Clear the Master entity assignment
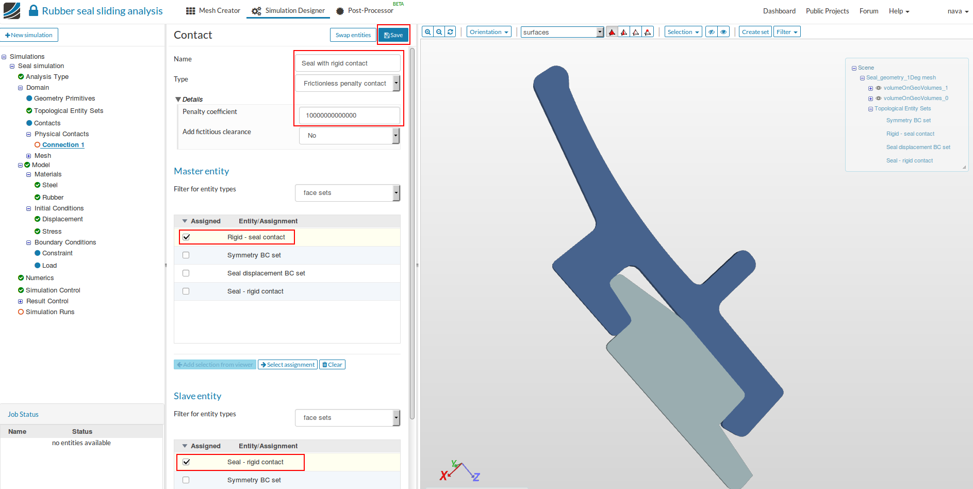Image resolution: width=973 pixels, height=489 pixels. point(332,365)
